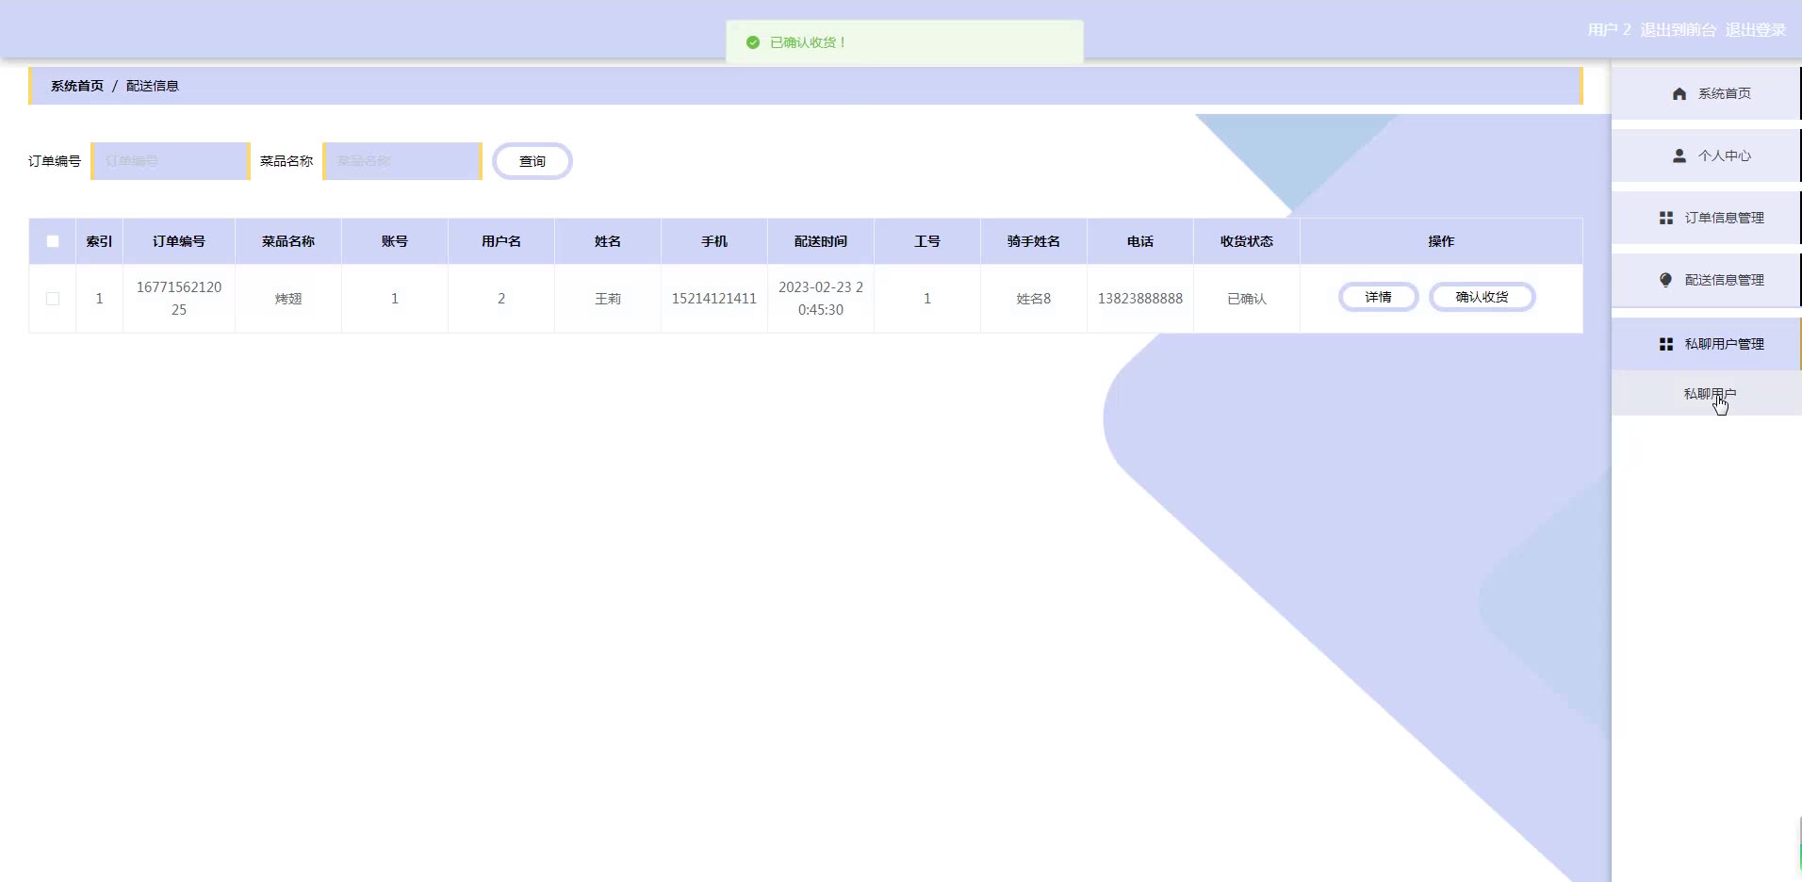Click the 骑手姓名 column header

click(x=1034, y=241)
